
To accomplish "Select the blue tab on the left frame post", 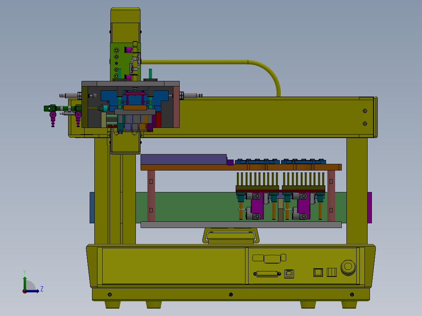I will coord(92,207).
